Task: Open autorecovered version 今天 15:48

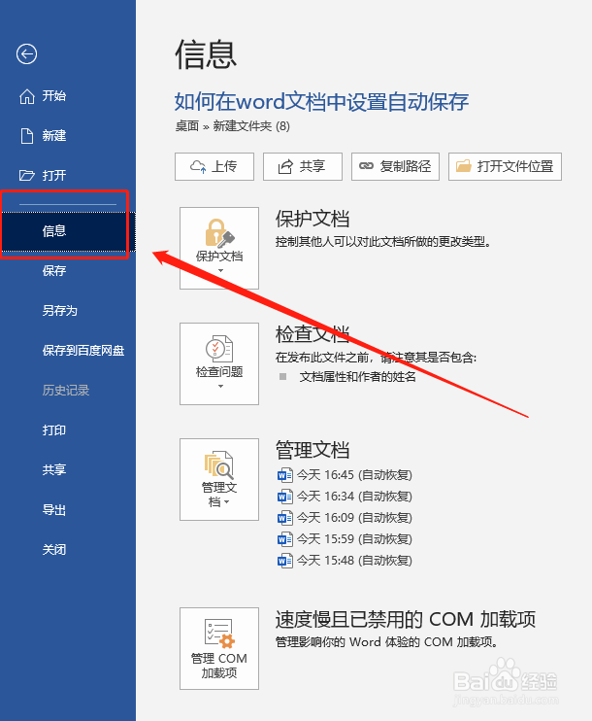Action: (x=345, y=561)
